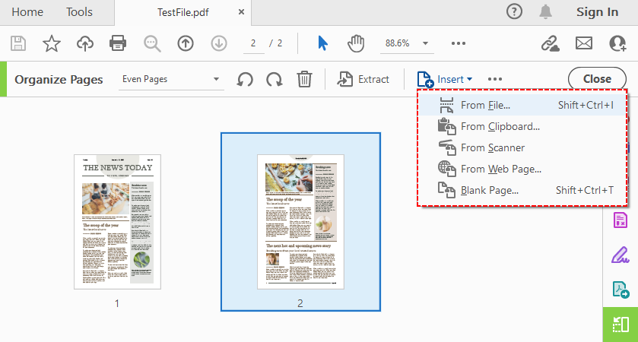
Task: Click the Extract button
Action: pos(363,79)
